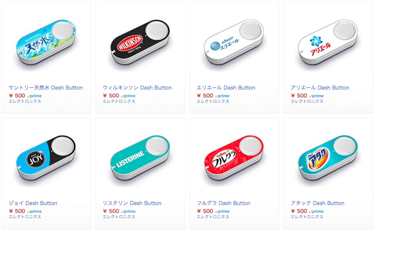Click the Calbee Frugra Dash Button image
Viewport: 405px width, 253px height.
coord(234,158)
